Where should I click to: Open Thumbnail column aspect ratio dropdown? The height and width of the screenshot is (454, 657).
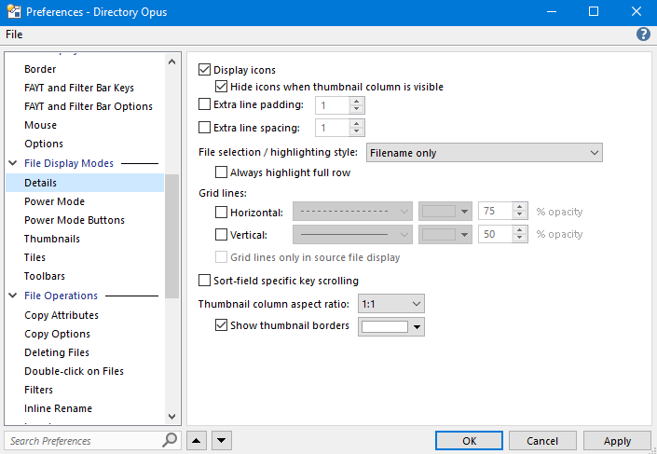390,304
